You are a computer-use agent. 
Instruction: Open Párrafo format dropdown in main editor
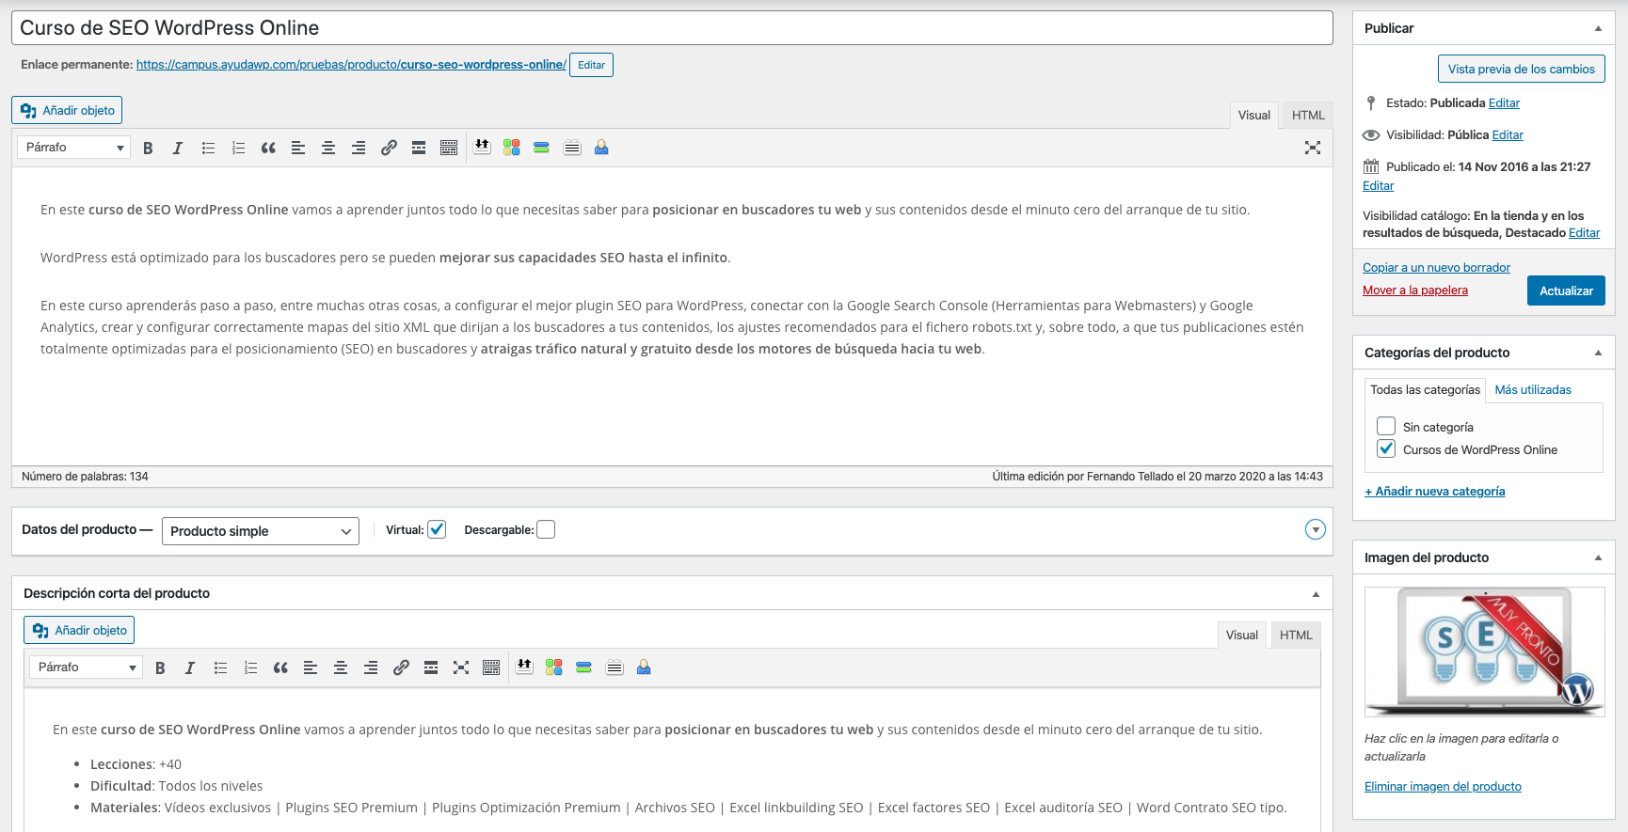tap(74, 148)
